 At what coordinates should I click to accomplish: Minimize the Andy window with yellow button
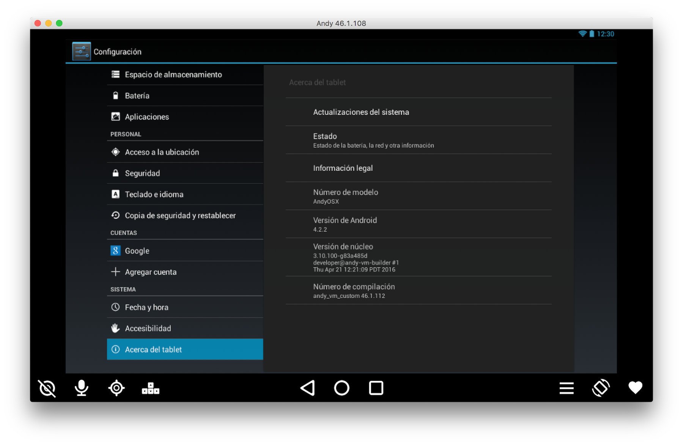tap(48, 23)
